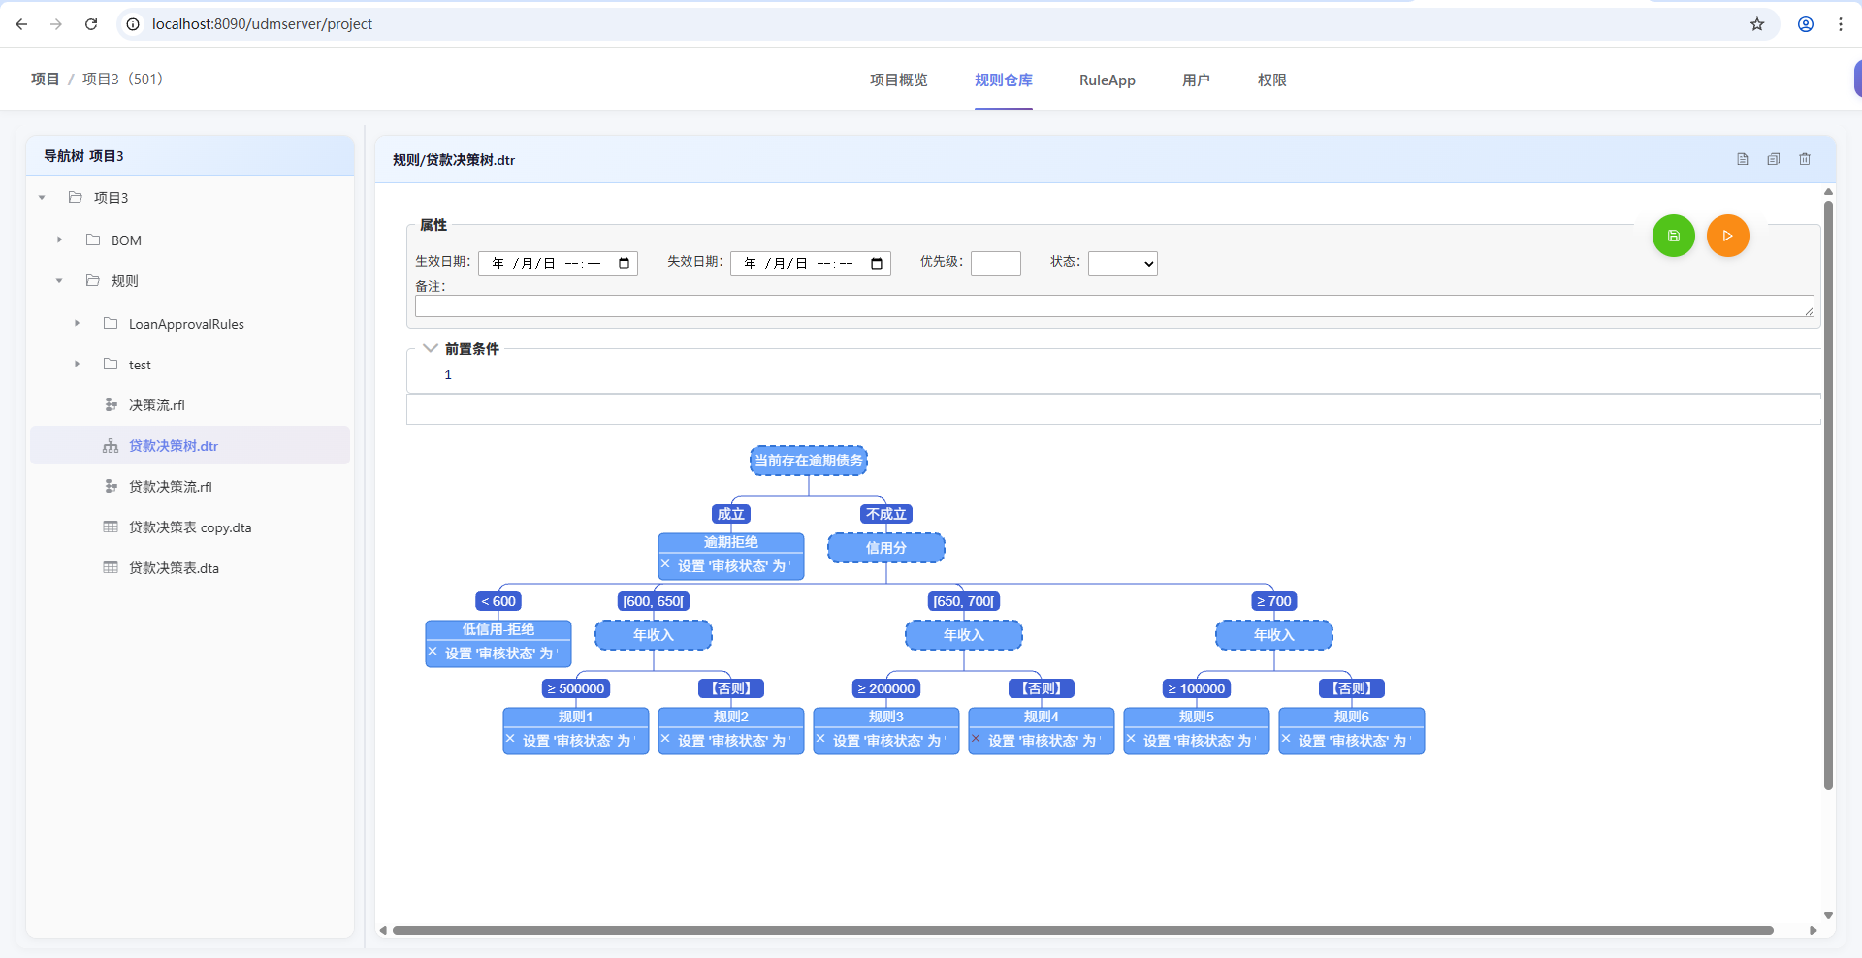Open the 项目概览 tab
1862x958 pixels.
click(x=898, y=80)
